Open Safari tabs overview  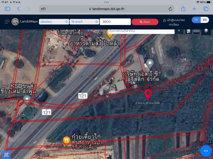point(206,9)
